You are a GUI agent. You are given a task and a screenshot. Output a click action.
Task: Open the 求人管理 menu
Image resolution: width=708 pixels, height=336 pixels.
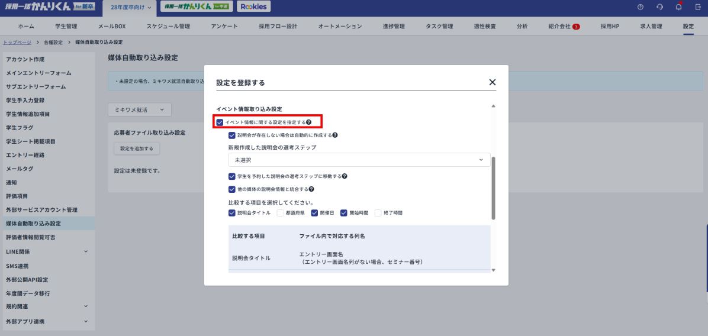(651, 26)
